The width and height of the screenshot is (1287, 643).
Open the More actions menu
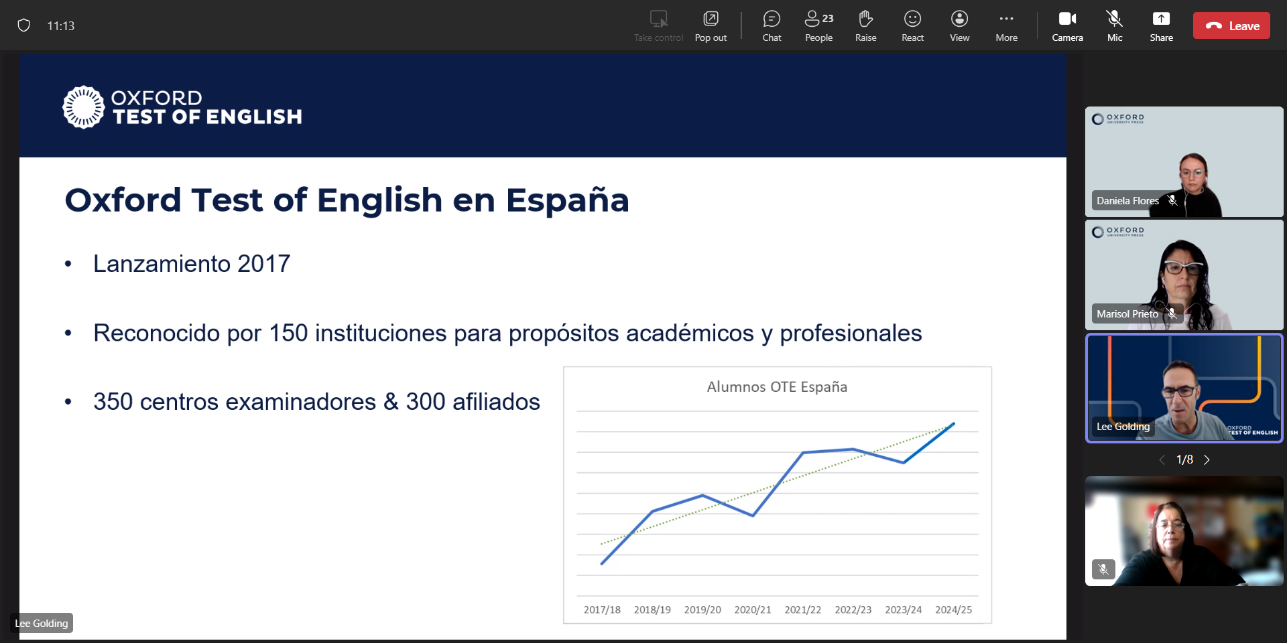[1006, 26]
